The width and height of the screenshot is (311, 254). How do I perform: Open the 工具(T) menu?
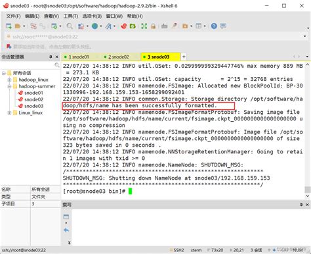pos(71,16)
